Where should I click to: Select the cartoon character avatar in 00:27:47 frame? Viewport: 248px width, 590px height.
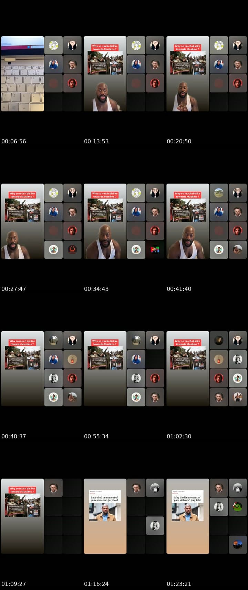(53, 249)
